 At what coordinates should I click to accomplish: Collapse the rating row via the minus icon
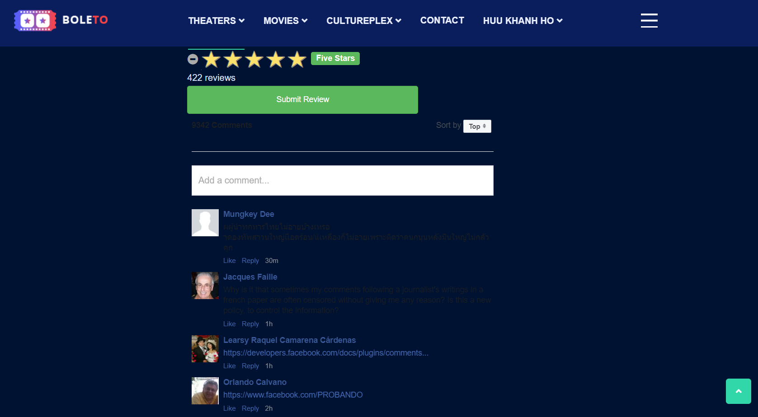193,59
